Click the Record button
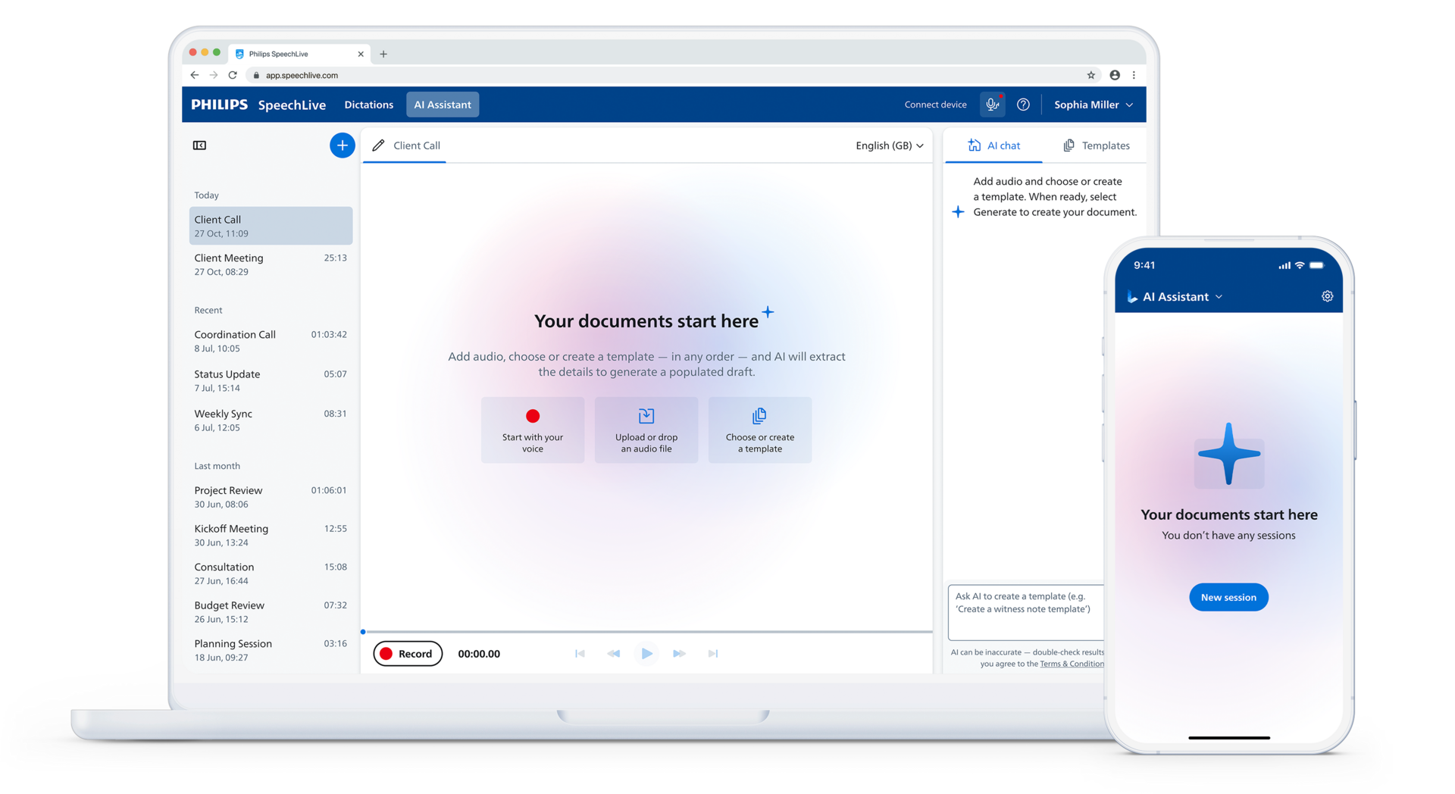This screenshot has width=1455, height=794. pyautogui.click(x=408, y=653)
